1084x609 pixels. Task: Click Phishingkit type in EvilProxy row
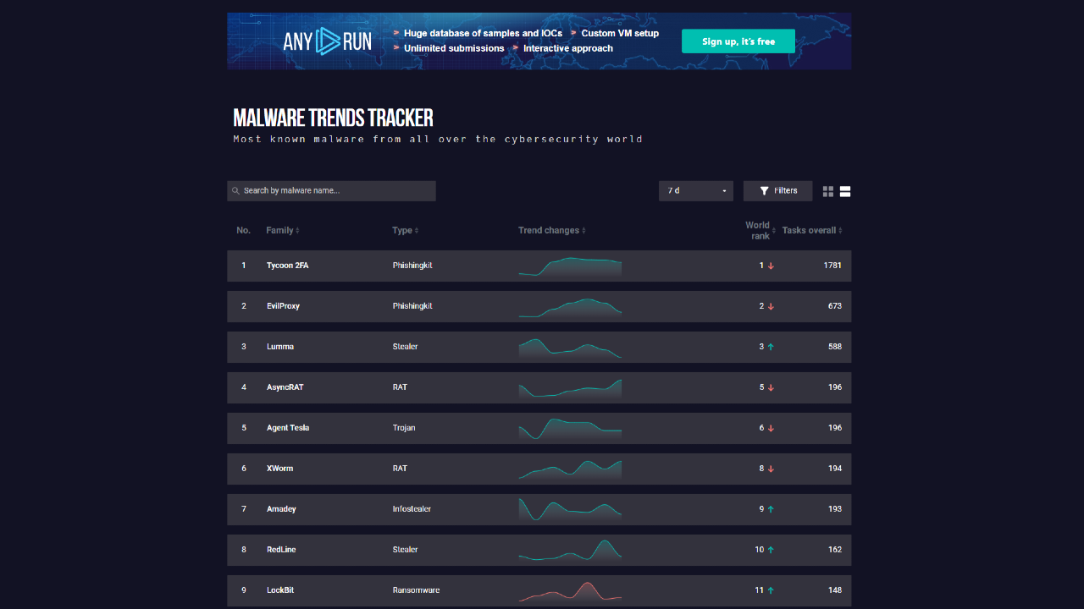(x=412, y=306)
